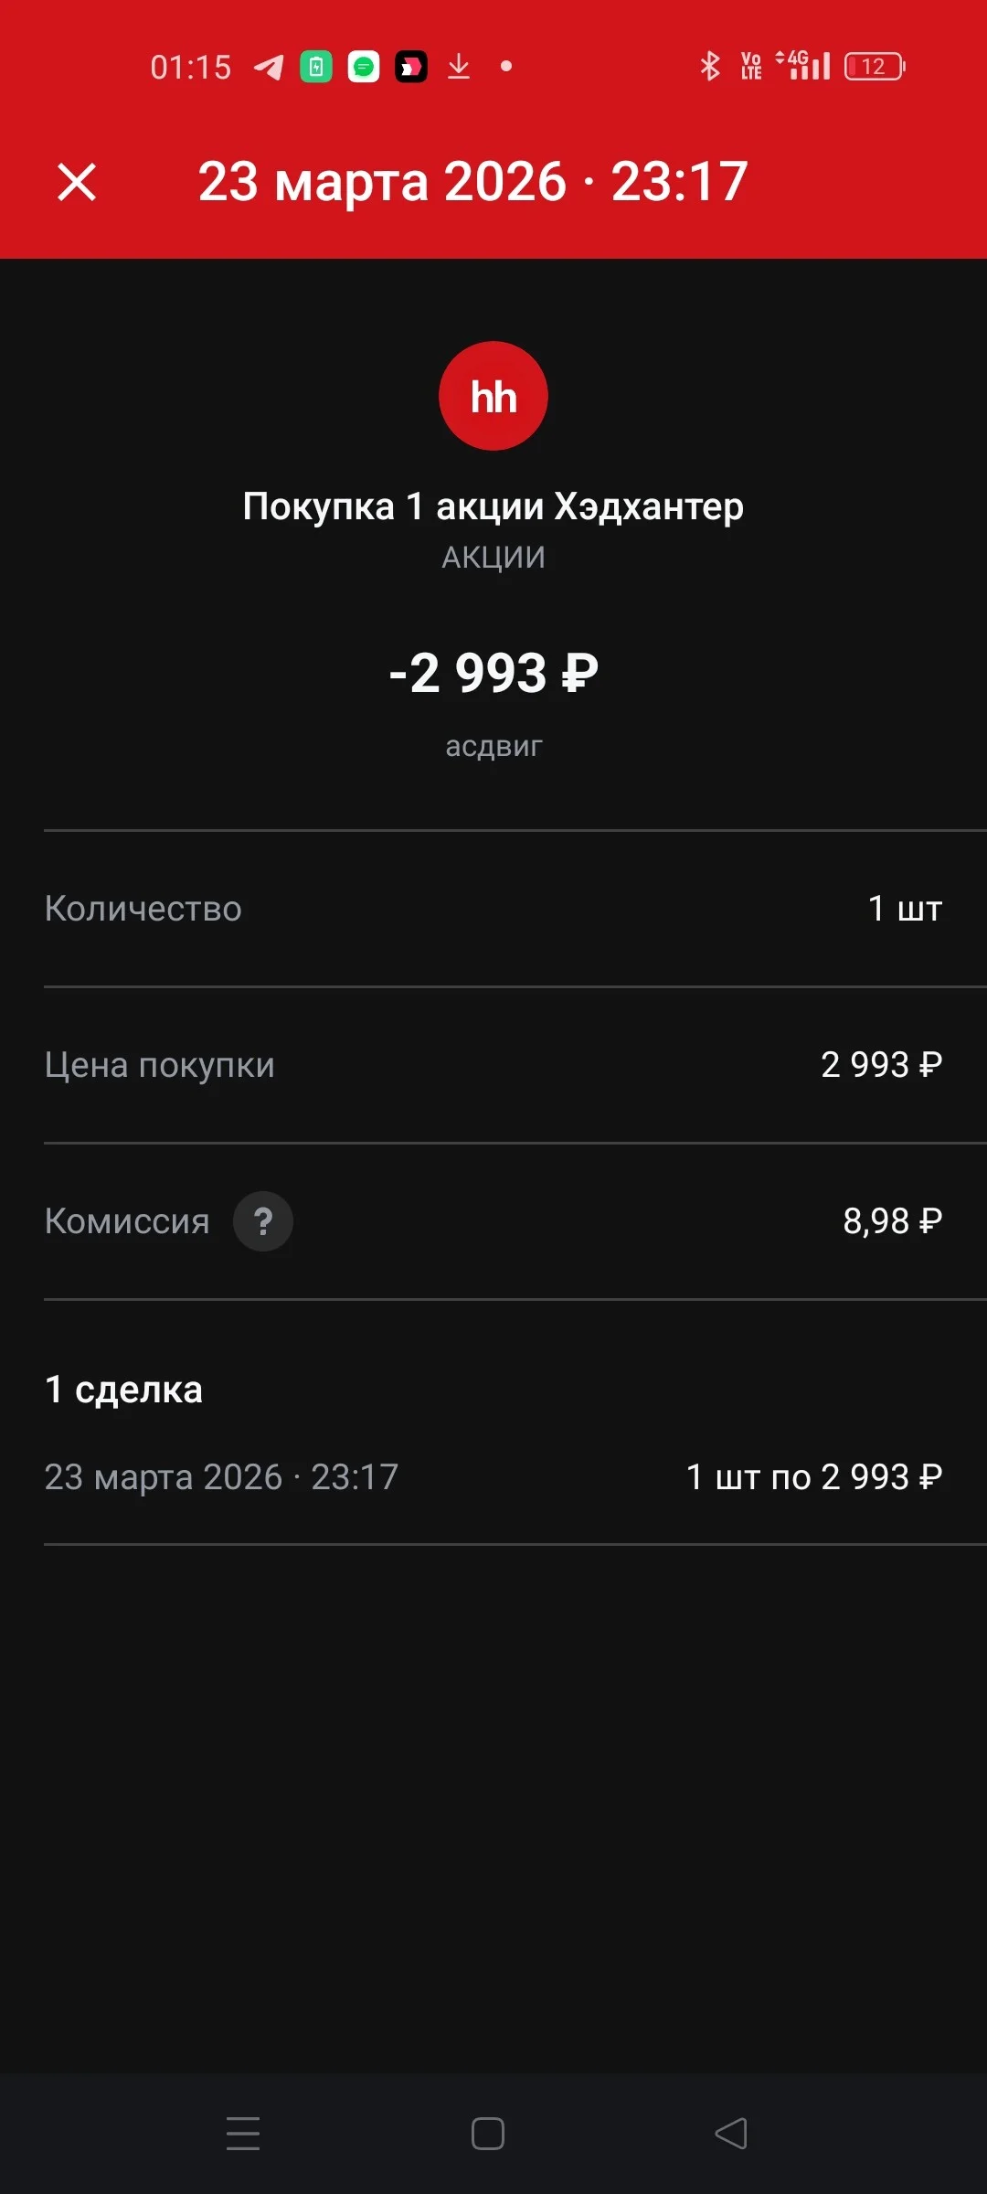Tap the -2 993 ₽ total amount
The width and height of the screenshot is (987, 2194).
(x=493, y=674)
